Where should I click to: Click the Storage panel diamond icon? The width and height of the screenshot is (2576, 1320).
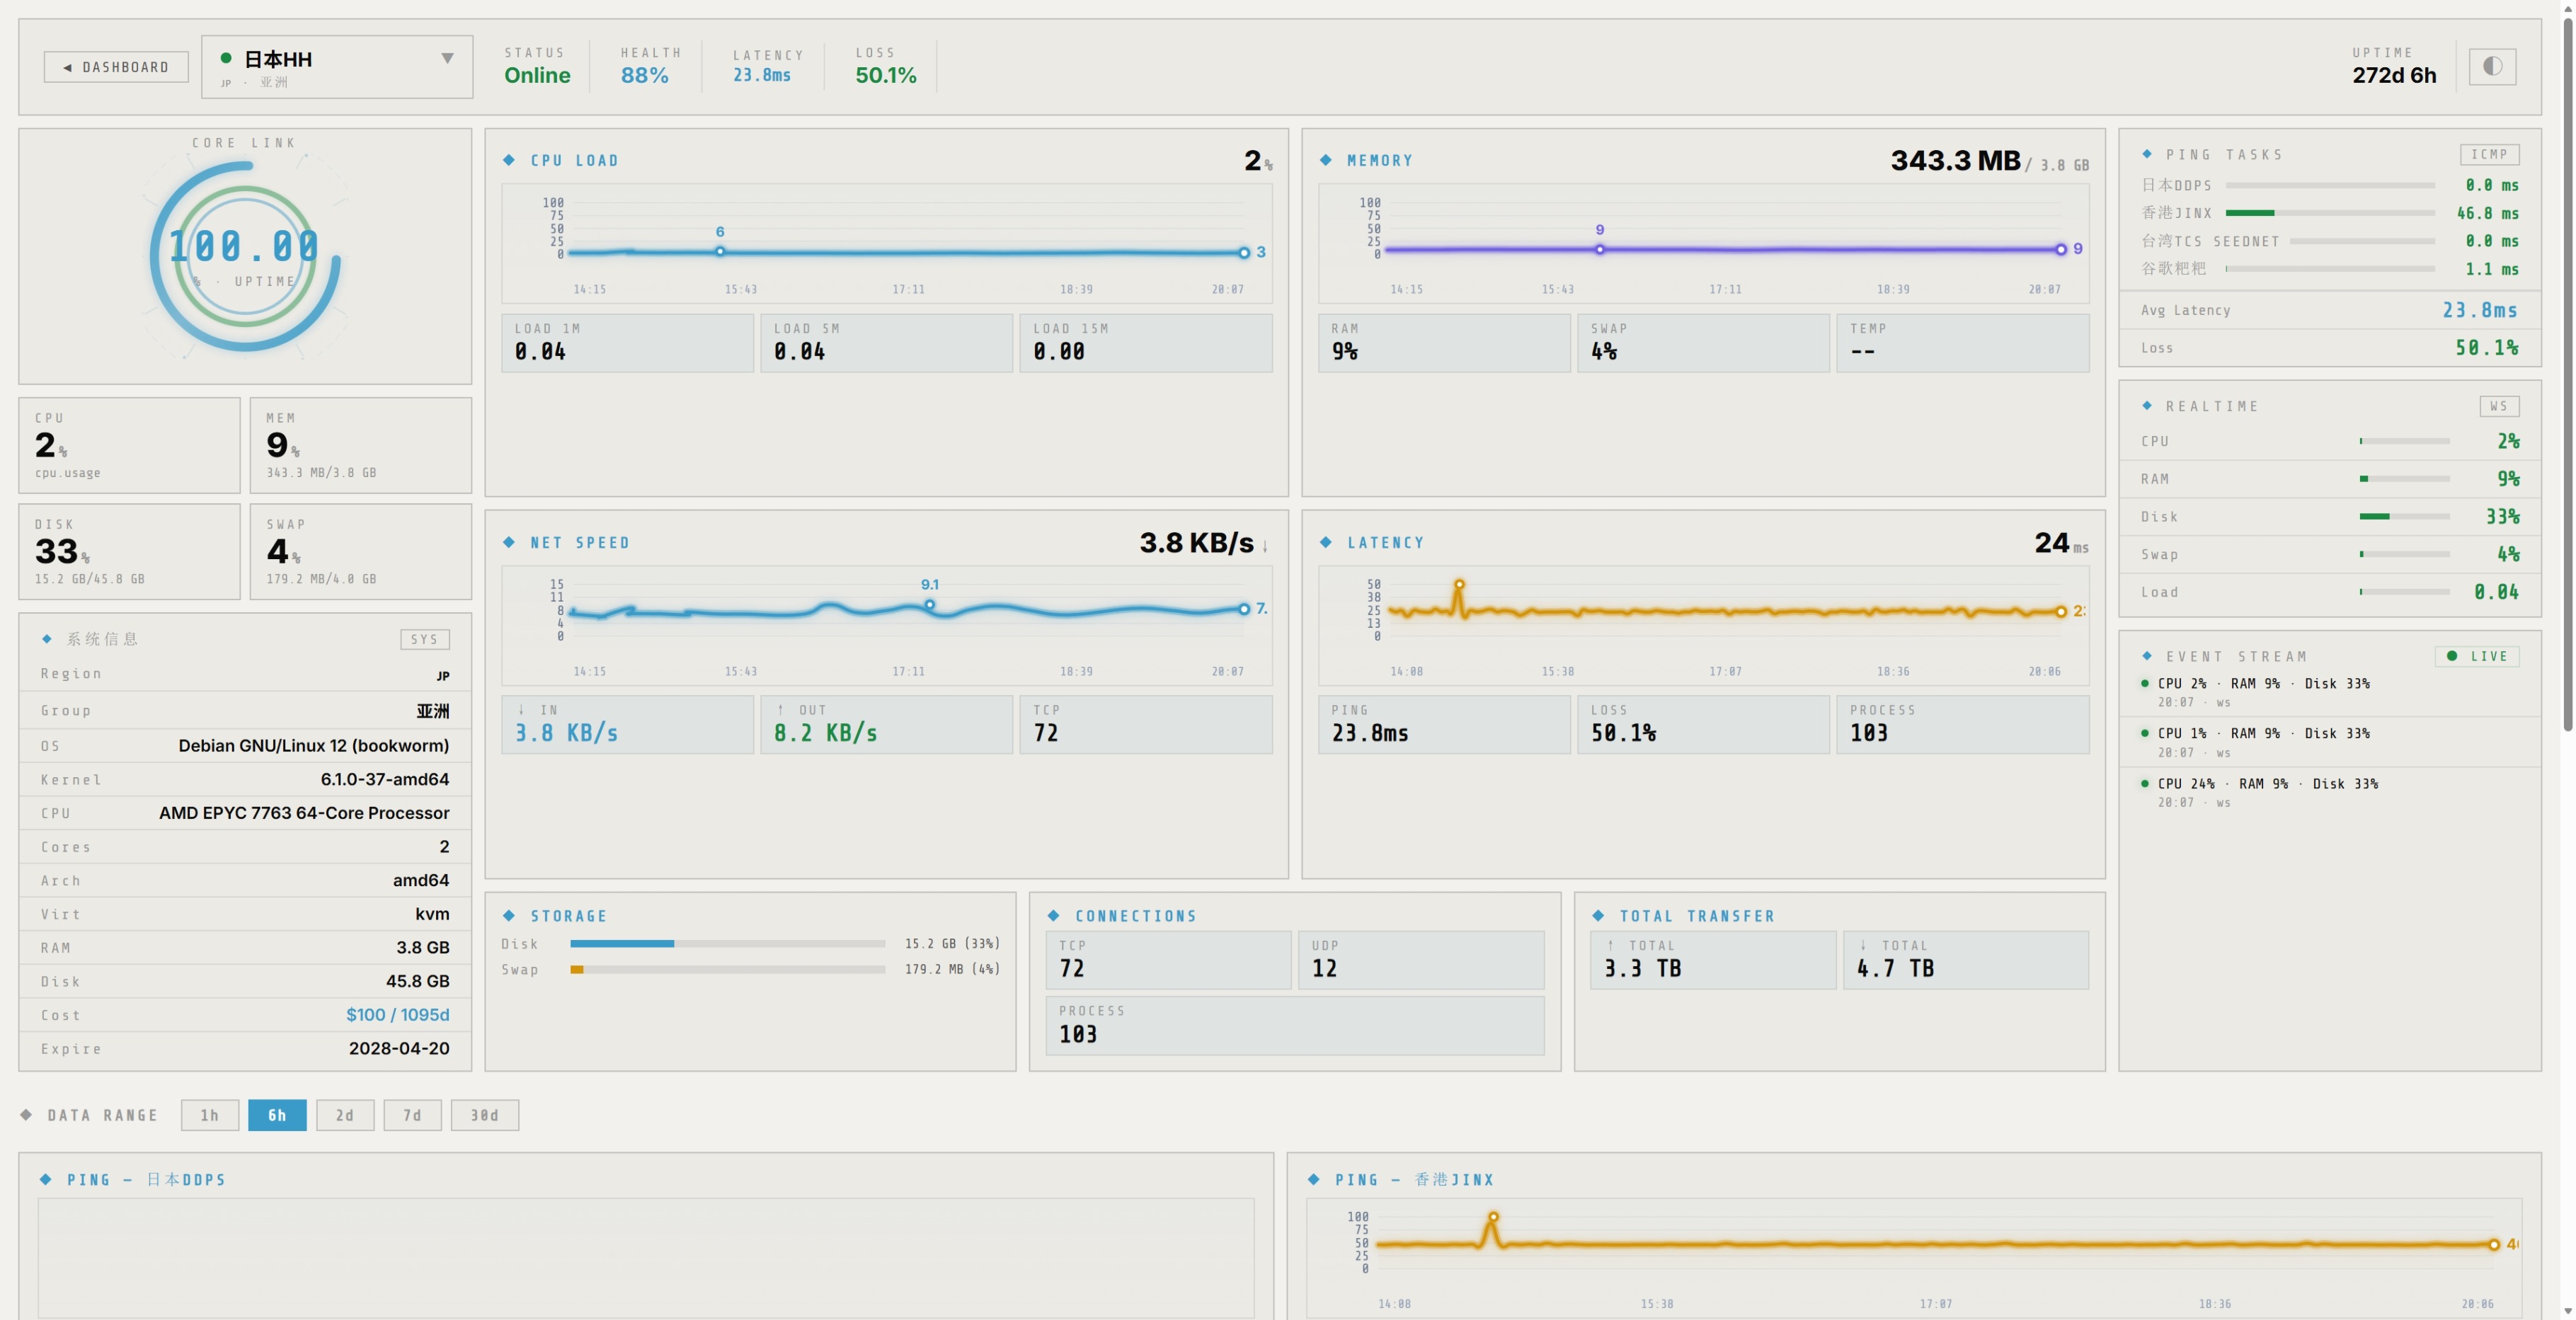(509, 916)
